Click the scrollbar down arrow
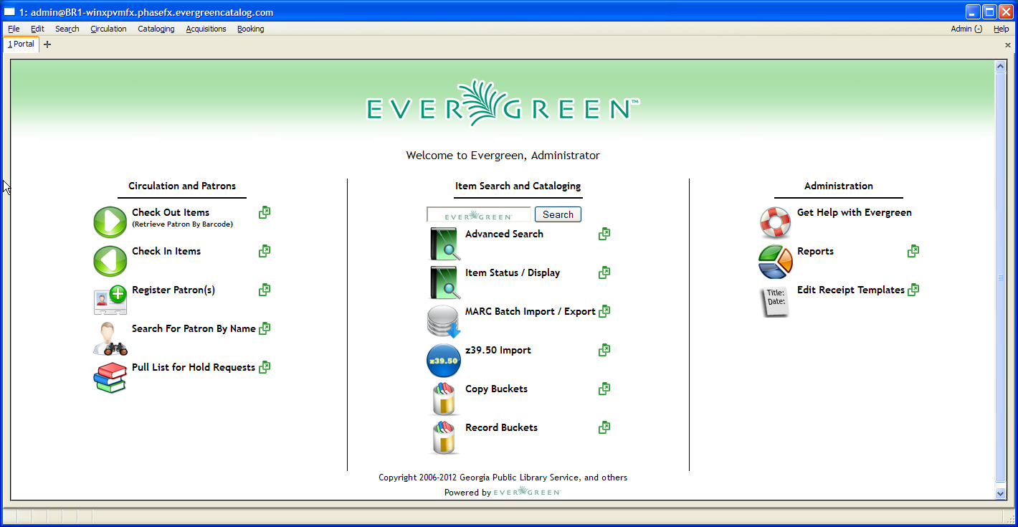Image resolution: width=1018 pixels, height=527 pixels. 1001,493
